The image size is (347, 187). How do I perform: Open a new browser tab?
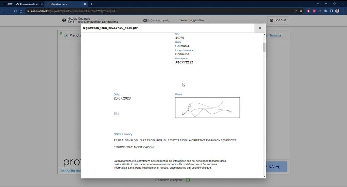tap(92, 4)
